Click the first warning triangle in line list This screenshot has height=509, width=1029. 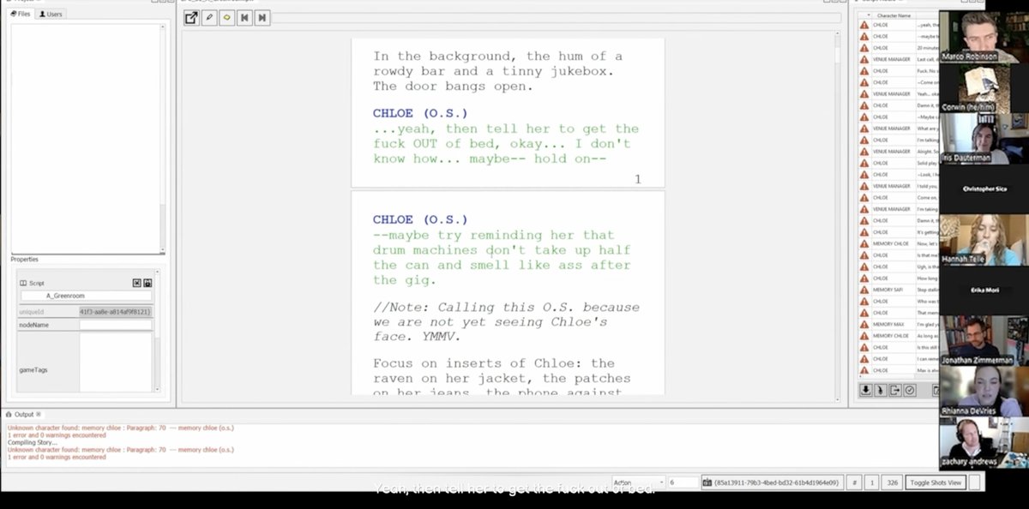point(864,25)
